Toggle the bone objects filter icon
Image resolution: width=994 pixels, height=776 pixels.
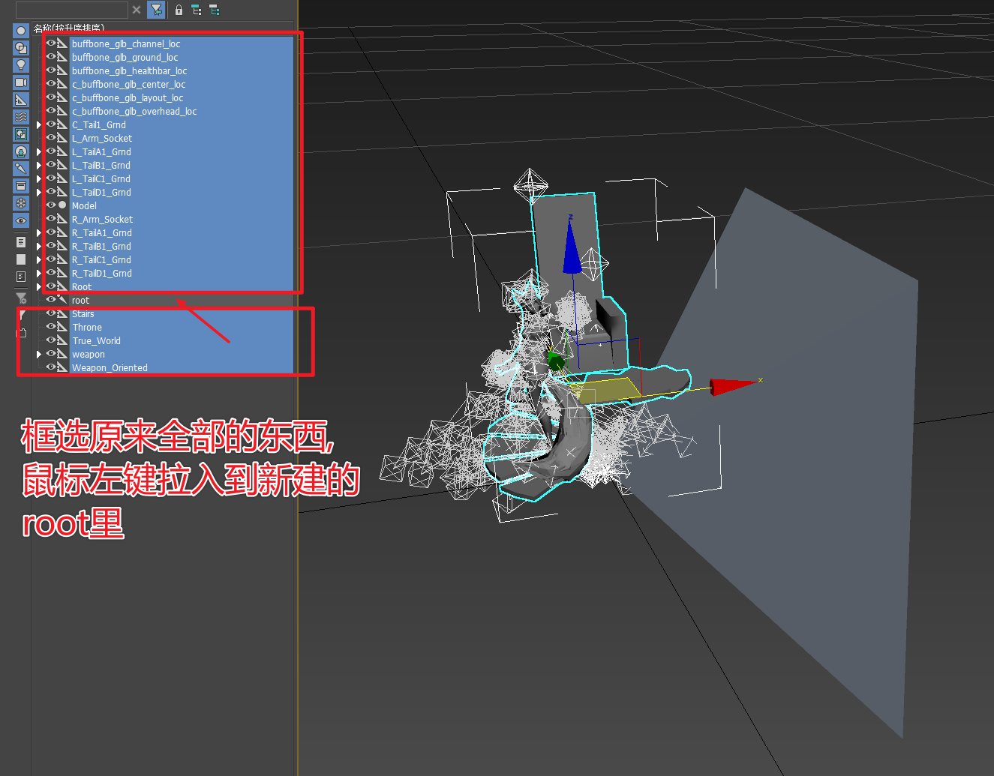click(21, 169)
